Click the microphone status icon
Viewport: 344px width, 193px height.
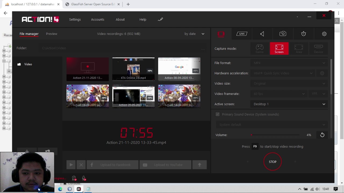click(84, 178)
